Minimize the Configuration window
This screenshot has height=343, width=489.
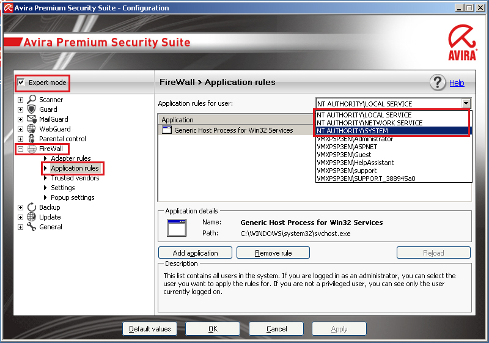[459, 8]
